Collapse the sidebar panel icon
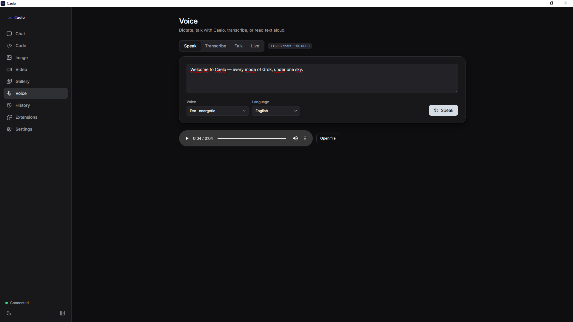The image size is (573, 322). pyautogui.click(x=62, y=313)
